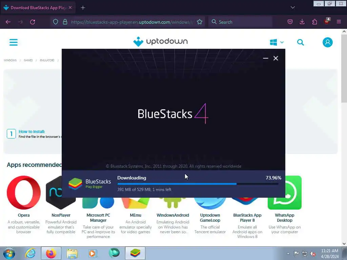Open the taskbar clock and date
This screenshot has height=260, width=347.
330,254
